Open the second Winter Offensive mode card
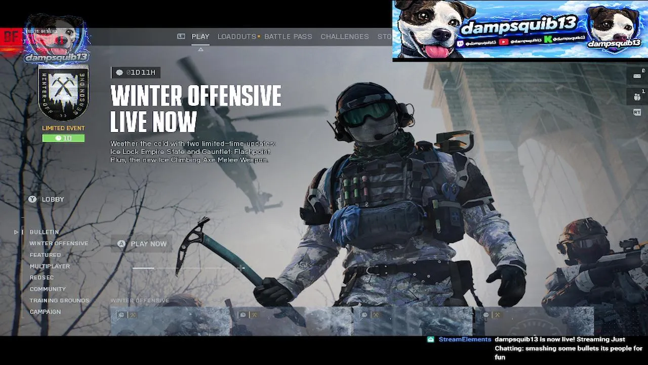The width and height of the screenshot is (648, 365). pyautogui.click(x=291, y=321)
